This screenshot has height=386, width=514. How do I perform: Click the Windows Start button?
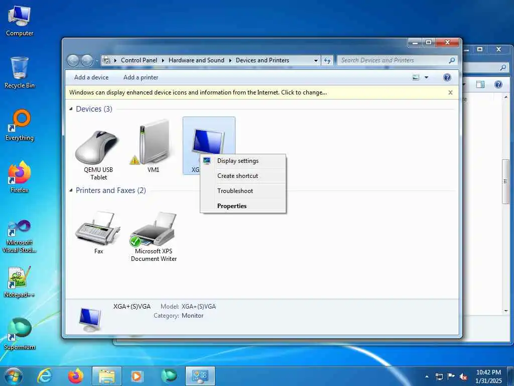(14, 376)
